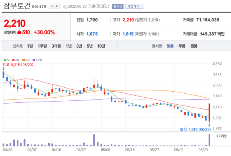Click the red 20-day moving average legend

tap(16, 60)
